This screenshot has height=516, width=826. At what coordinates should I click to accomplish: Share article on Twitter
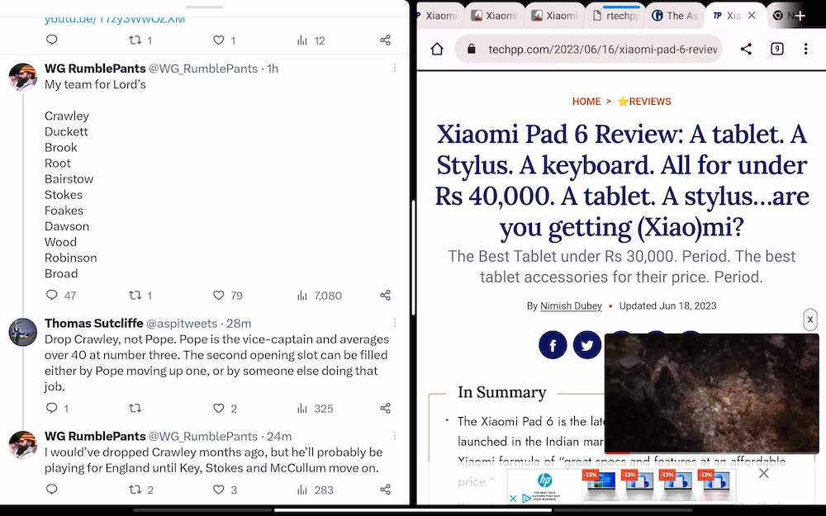coord(586,344)
